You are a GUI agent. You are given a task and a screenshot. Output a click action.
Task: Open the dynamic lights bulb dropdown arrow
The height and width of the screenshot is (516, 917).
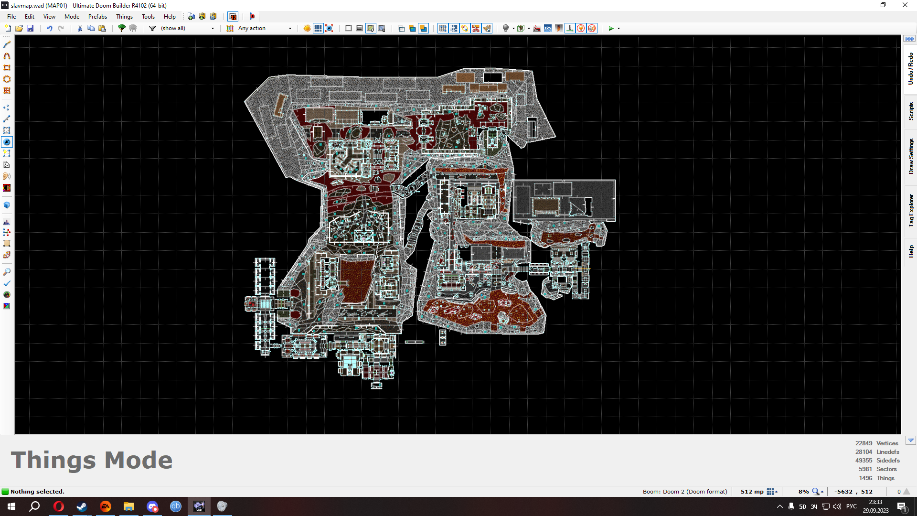coord(513,28)
